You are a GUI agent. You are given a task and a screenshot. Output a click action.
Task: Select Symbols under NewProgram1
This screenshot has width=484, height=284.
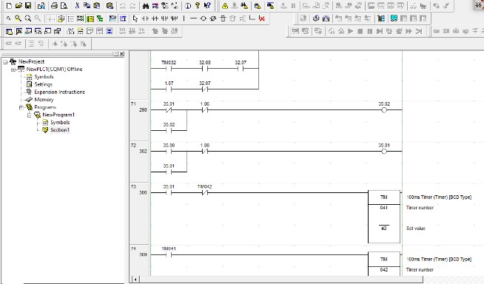[x=60, y=123]
